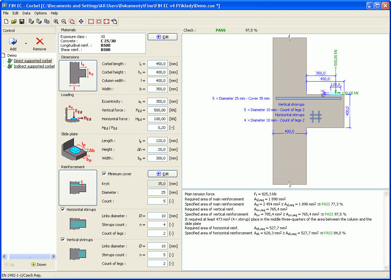Select the pan view tool
The width and height of the screenshot is (391, 280).
coord(81,21)
